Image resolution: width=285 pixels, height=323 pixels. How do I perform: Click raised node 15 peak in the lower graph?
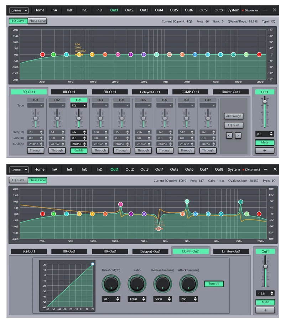pyautogui.click(x=240, y=202)
